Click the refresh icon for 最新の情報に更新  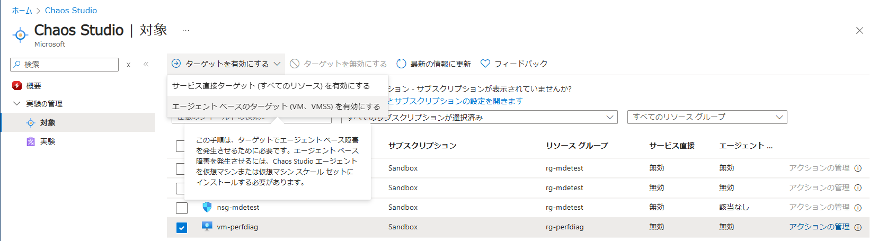click(401, 64)
